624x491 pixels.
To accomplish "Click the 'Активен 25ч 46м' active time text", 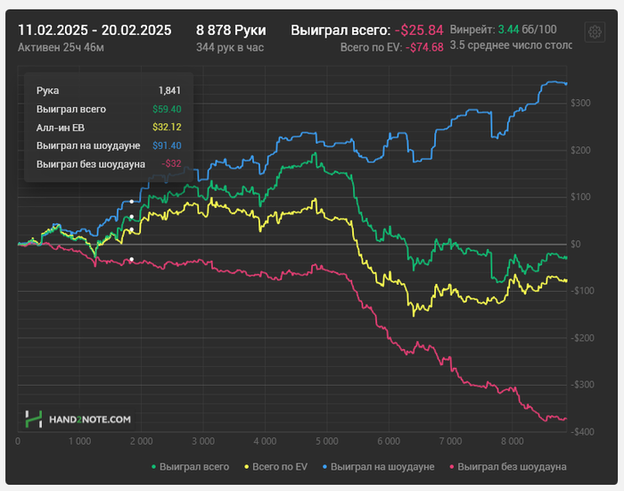I will click(61, 47).
